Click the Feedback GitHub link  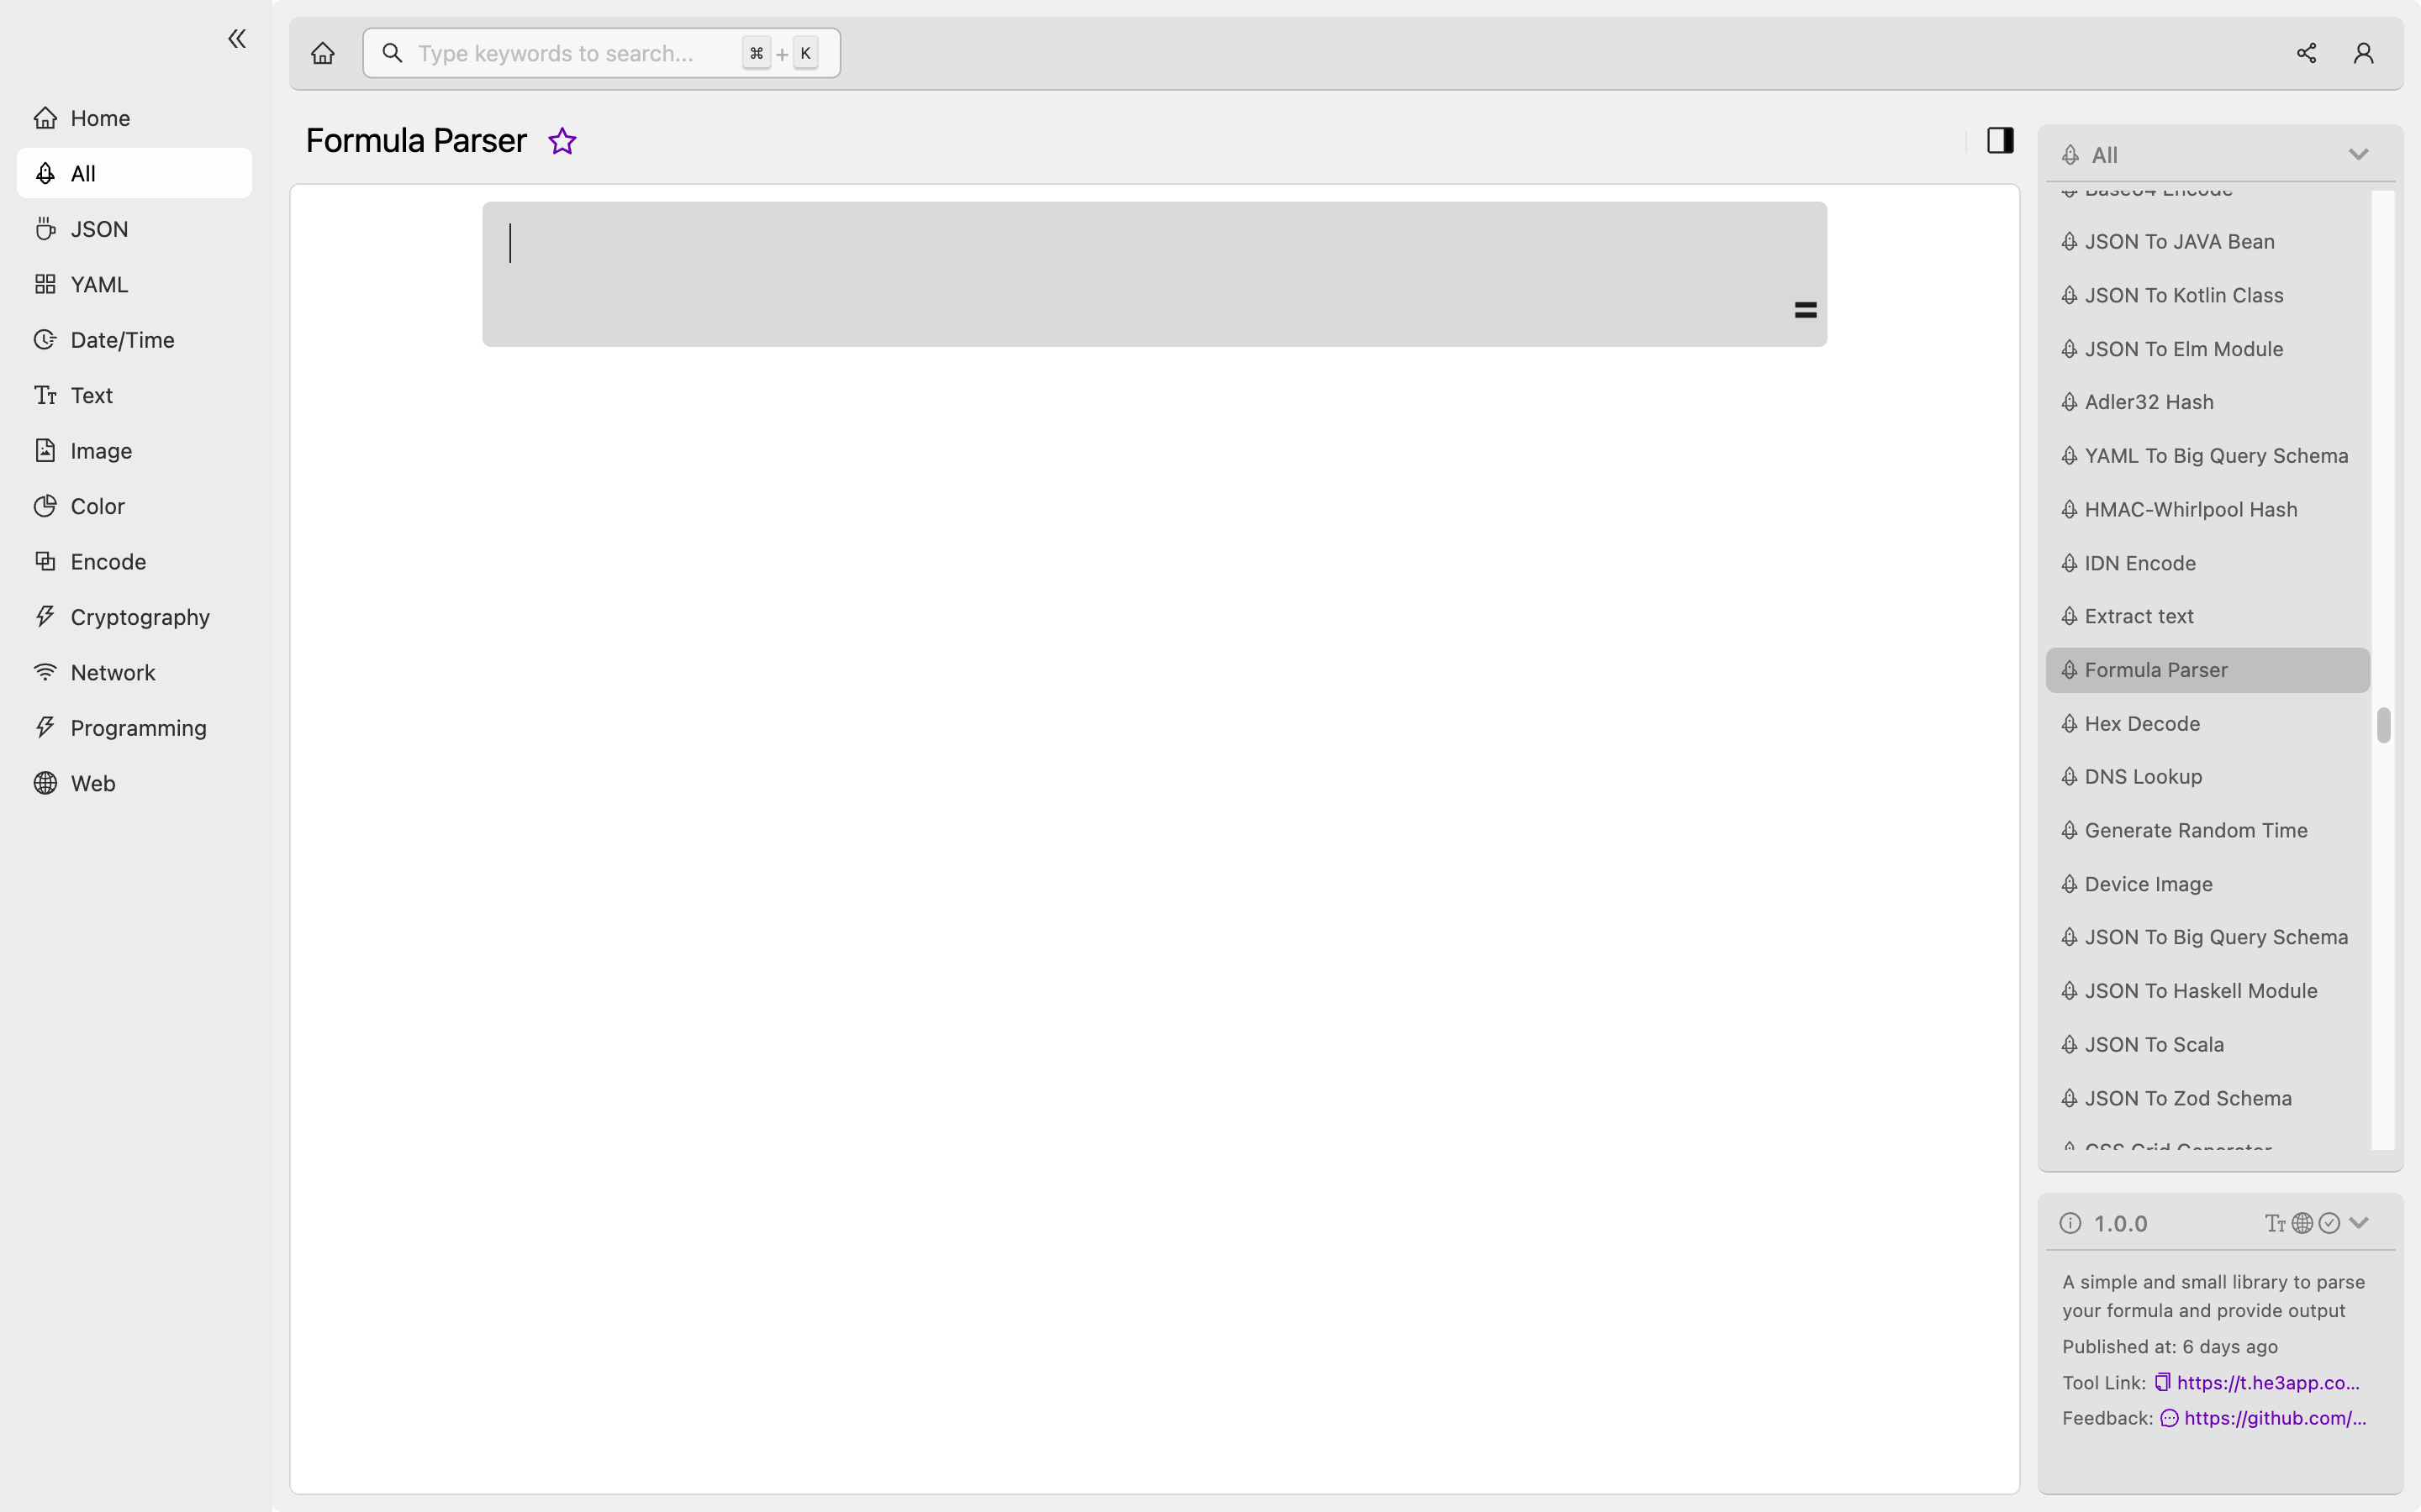tap(2275, 1416)
